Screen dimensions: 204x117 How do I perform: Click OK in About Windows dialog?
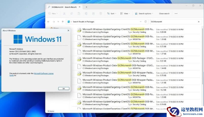pyautogui.click(x=64, y=88)
